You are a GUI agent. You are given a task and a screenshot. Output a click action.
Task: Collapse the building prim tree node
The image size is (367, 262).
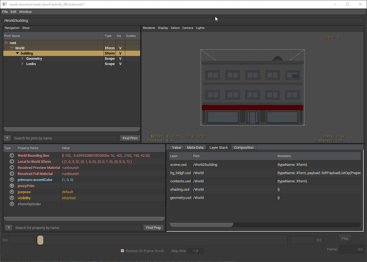pos(17,53)
